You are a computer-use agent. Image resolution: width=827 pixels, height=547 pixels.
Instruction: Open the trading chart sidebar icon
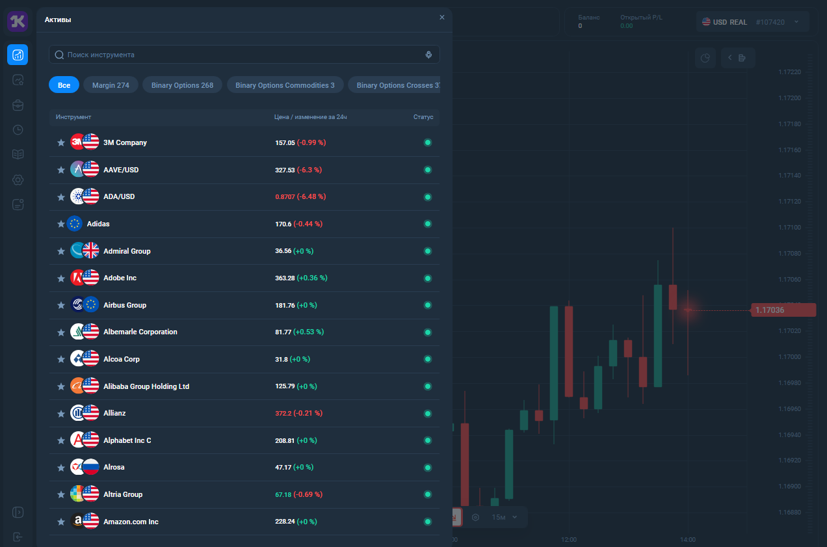point(18,55)
